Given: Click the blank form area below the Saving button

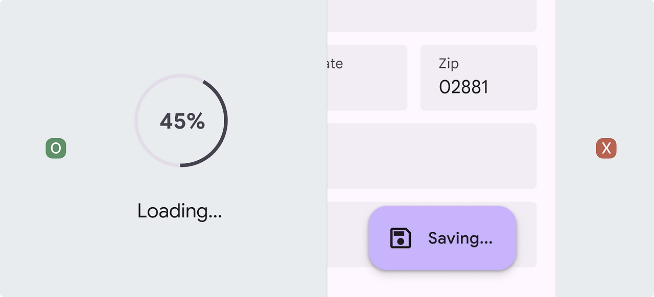Looking at the screenshot, I should [x=442, y=283].
